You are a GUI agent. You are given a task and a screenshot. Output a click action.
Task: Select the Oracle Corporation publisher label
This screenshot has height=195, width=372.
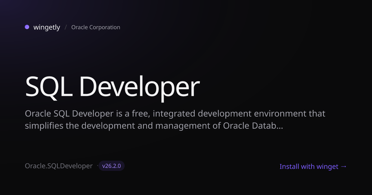96,27
